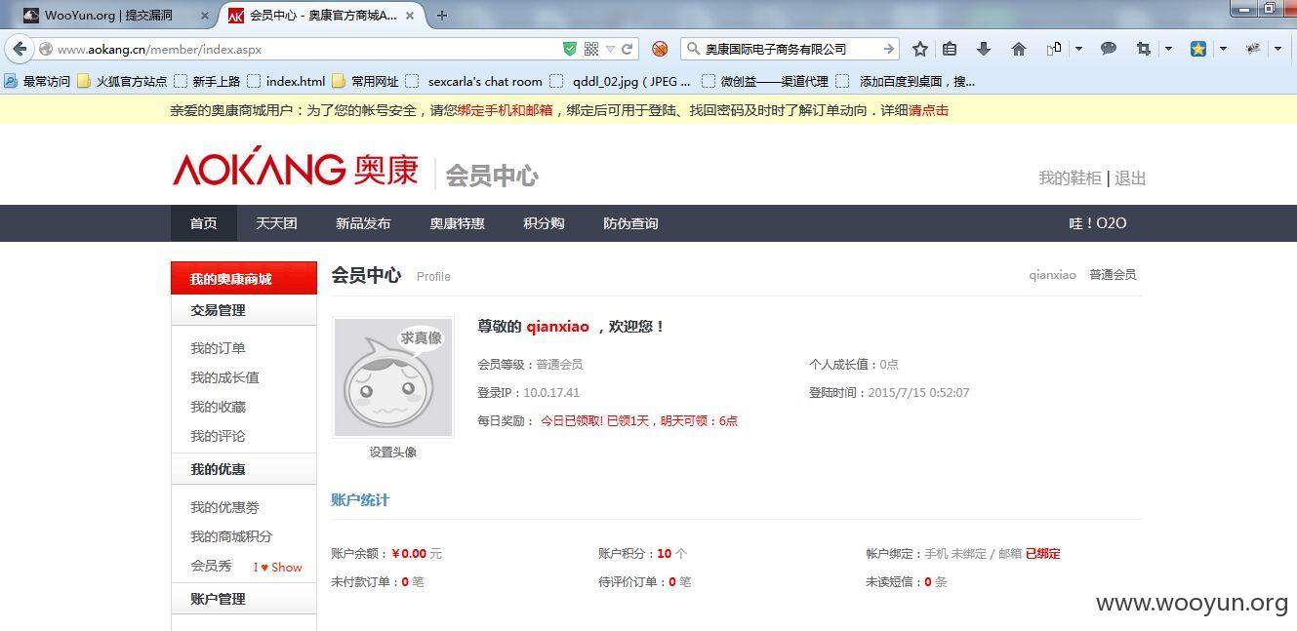Click the device sync icon in toolbar
1297x631 pixels.
pos(1054,49)
